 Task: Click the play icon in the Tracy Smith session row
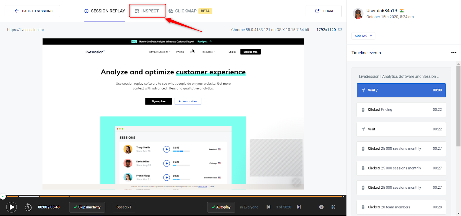(x=167, y=149)
